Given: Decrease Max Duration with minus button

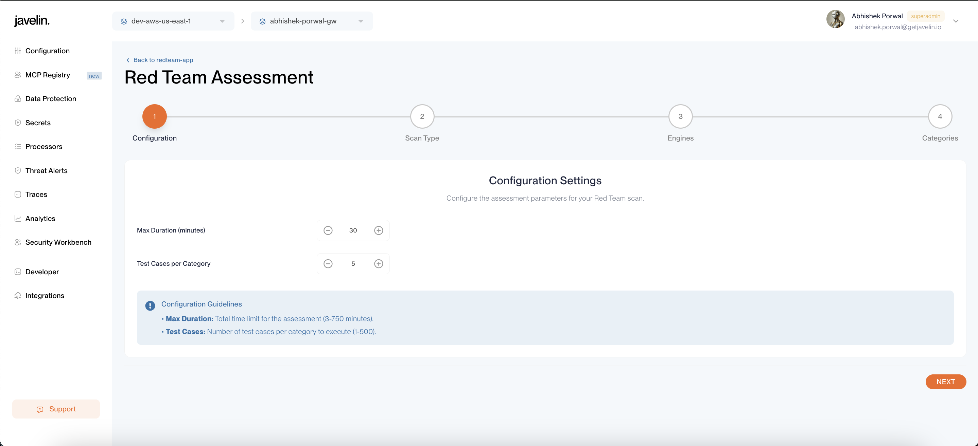Looking at the screenshot, I should 328,230.
